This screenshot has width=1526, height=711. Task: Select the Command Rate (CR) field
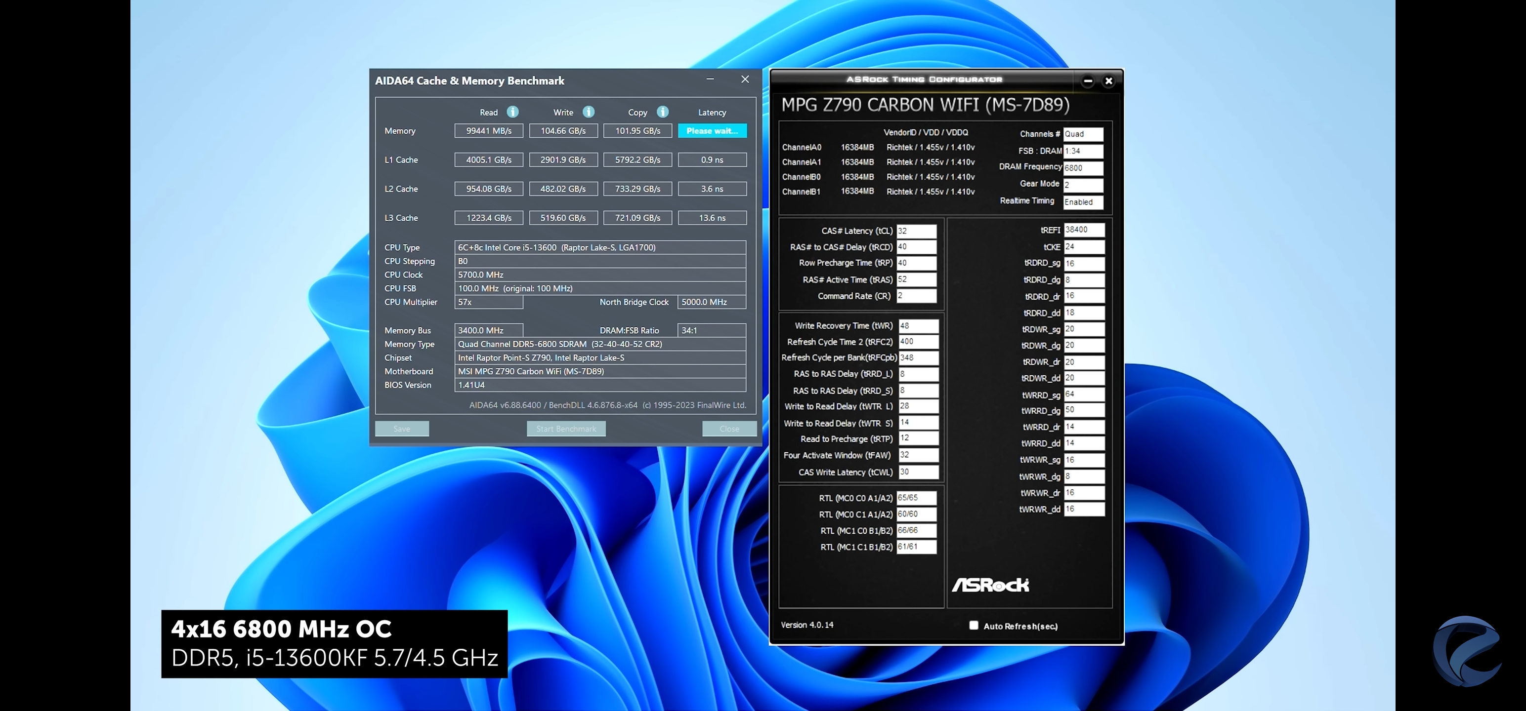(916, 296)
